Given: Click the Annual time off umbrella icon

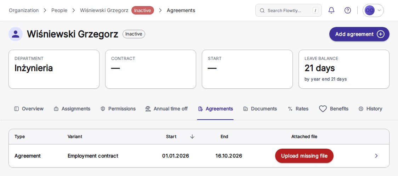Looking at the screenshot, I should pyautogui.click(x=148, y=109).
